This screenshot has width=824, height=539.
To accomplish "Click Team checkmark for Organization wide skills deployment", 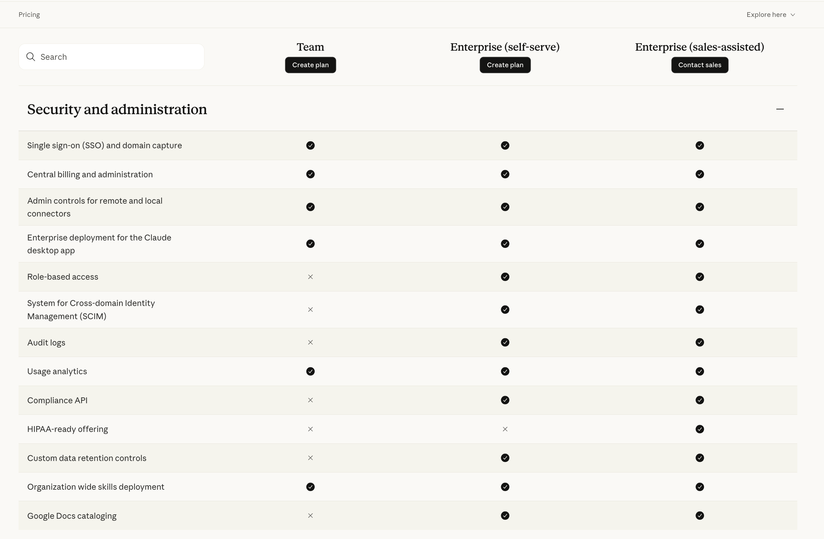I will (x=310, y=487).
